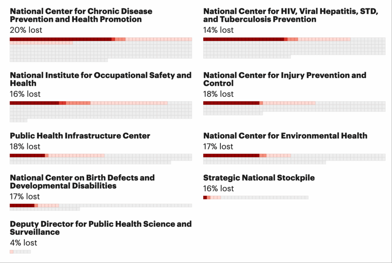Click the National Center for HIV heading
Screen dimensions: 392x263
coord(291,15)
